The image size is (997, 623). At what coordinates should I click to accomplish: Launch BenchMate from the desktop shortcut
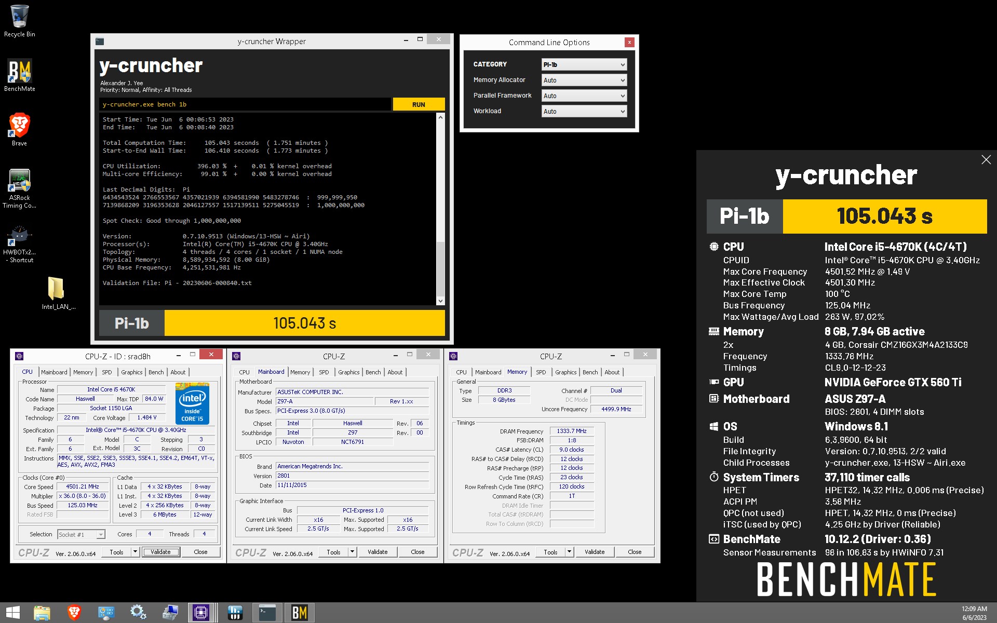[x=19, y=75]
